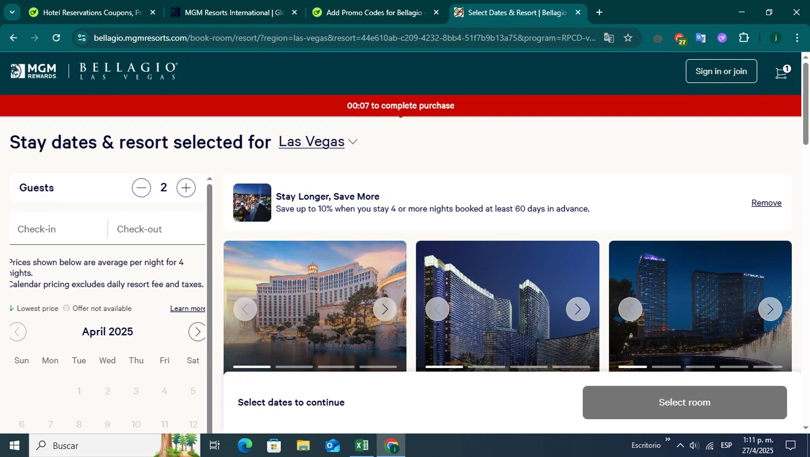Click the Buscar taskbar search box
810x457 pixels.
tap(114, 446)
